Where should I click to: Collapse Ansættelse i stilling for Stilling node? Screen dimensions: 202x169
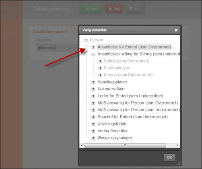93,54
